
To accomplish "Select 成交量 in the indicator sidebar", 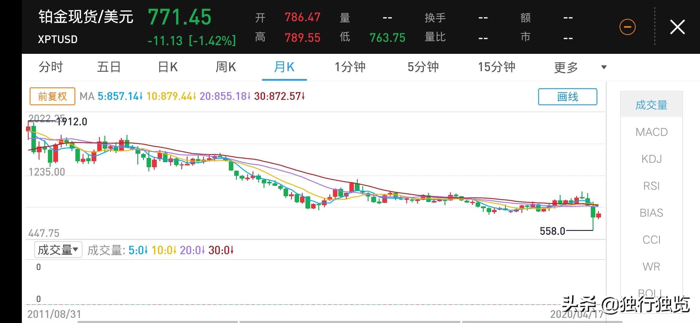I will (x=651, y=105).
